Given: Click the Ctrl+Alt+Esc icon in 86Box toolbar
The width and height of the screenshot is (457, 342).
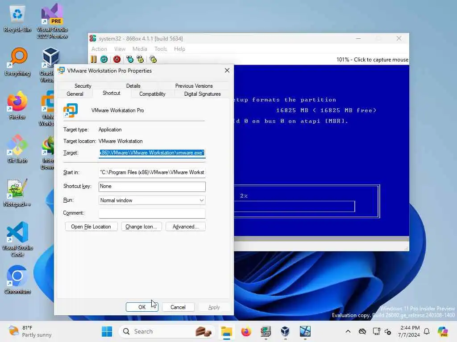Looking at the screenshot, I should tap(140, 59).
